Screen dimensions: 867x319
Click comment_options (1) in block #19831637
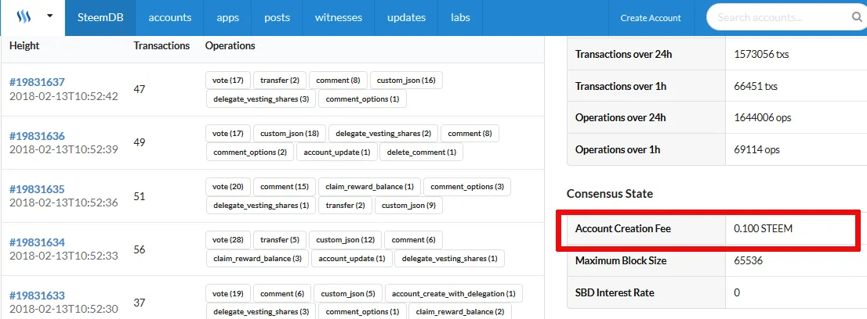(x=363, y=99)
